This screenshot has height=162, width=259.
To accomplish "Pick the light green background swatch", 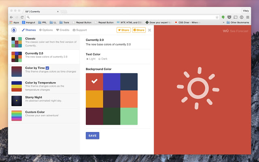I will click(129, 116).
